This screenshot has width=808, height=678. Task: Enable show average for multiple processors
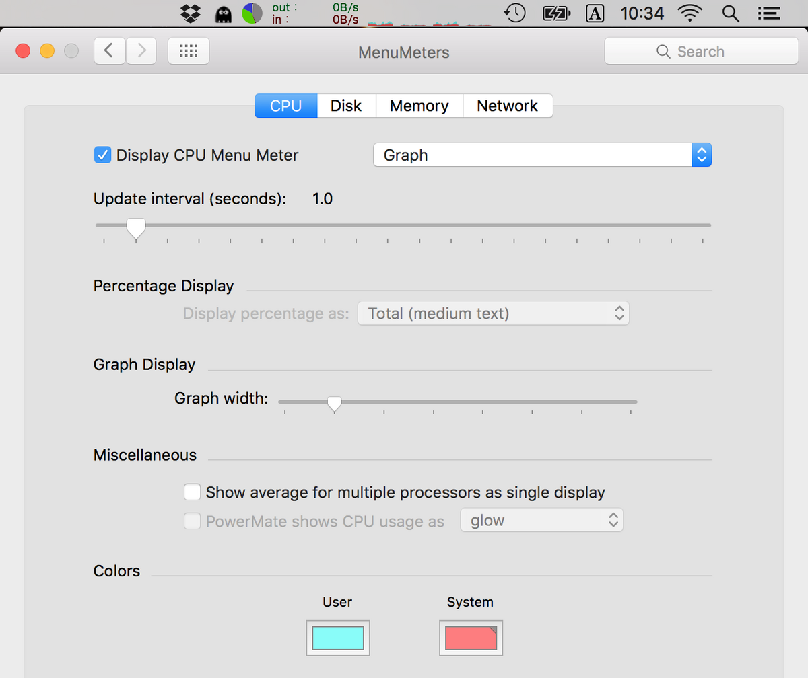[193, 492]
